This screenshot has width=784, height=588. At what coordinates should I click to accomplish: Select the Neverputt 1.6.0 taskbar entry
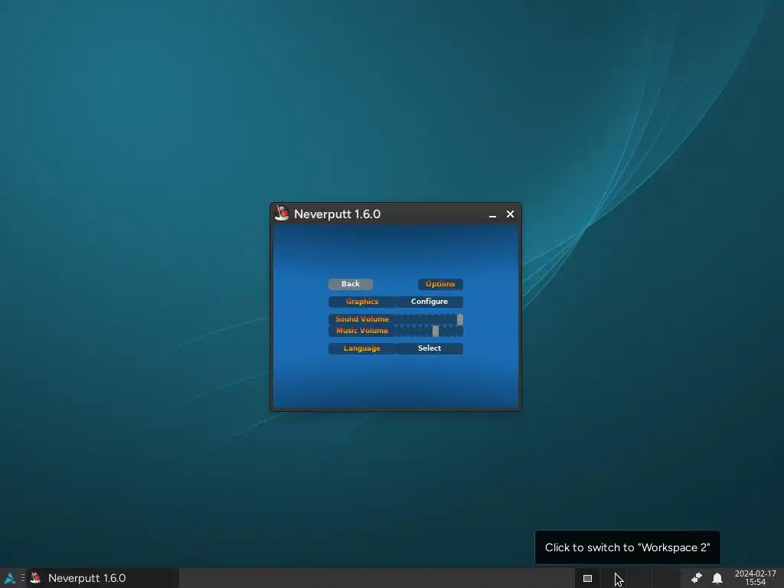(x=103, y=578)
